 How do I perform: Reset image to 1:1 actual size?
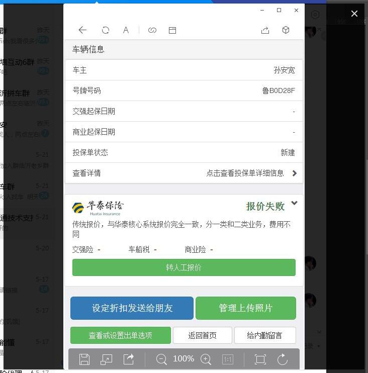click(228, 359)
